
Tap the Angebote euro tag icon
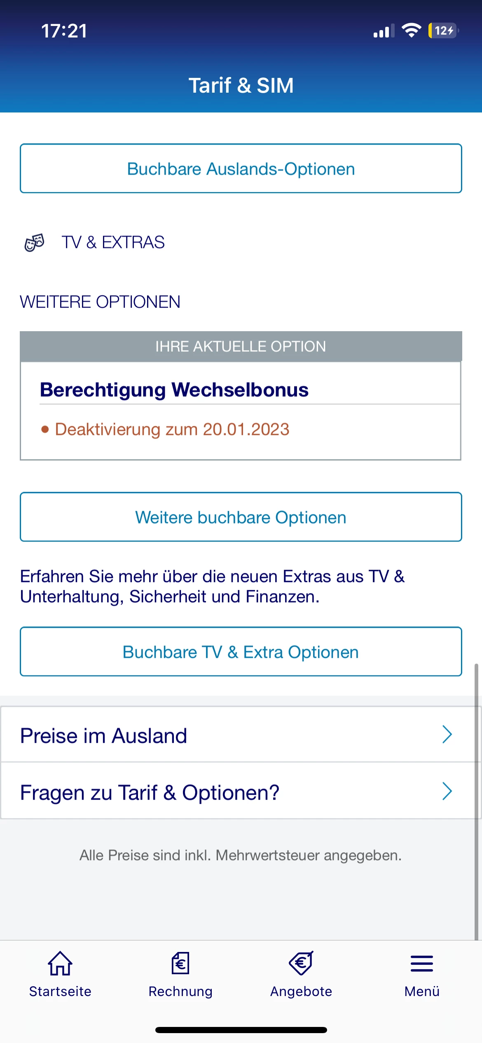(x=301, y=963)
